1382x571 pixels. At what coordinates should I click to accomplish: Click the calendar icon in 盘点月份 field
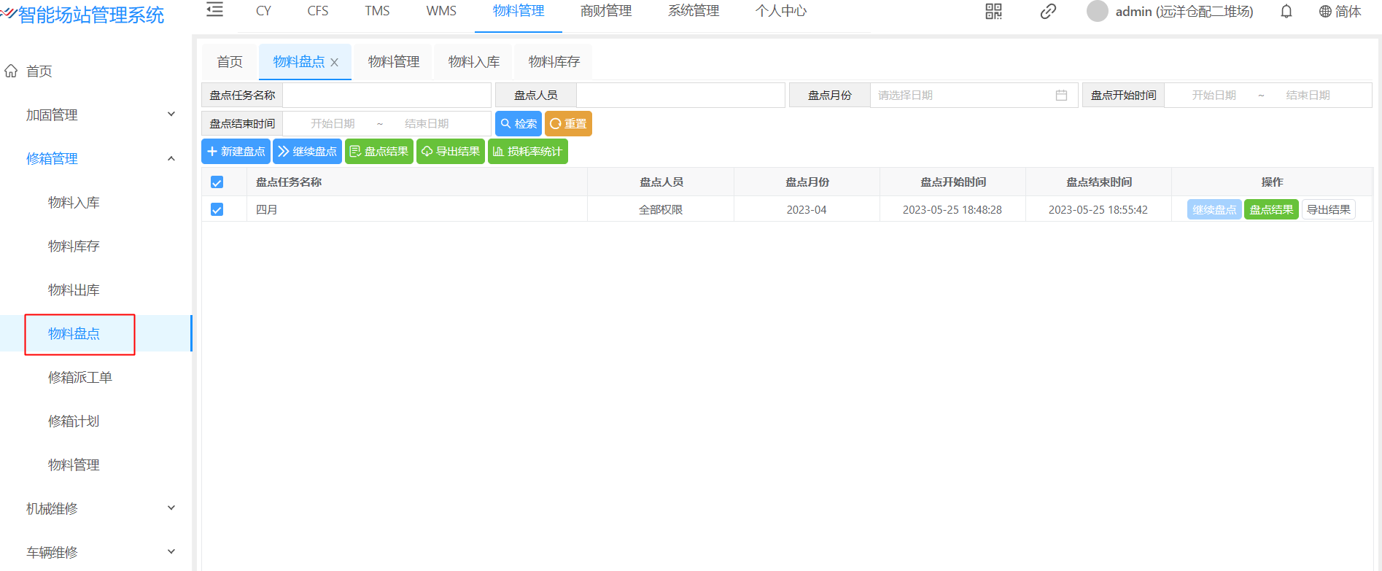[1061, 96]
